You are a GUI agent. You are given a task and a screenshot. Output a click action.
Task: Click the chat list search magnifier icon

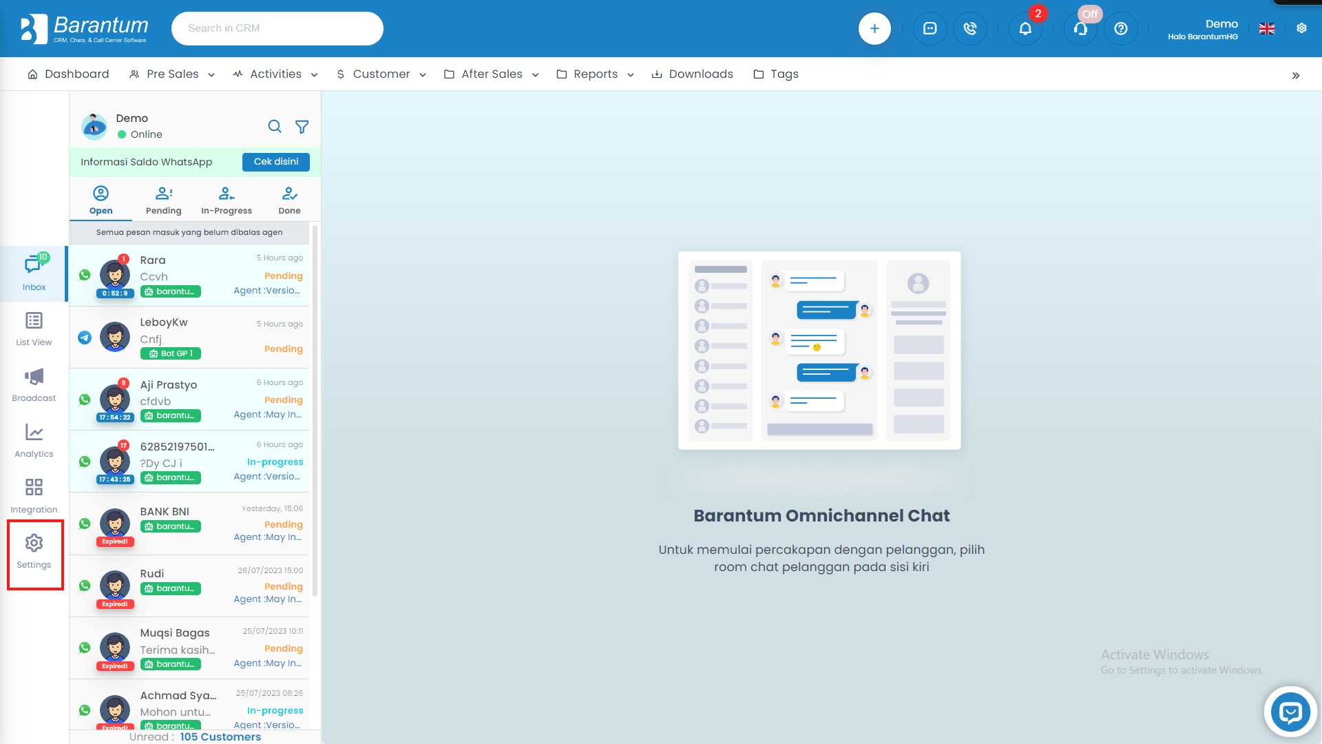pyautogui.click(x=275, y=126)
